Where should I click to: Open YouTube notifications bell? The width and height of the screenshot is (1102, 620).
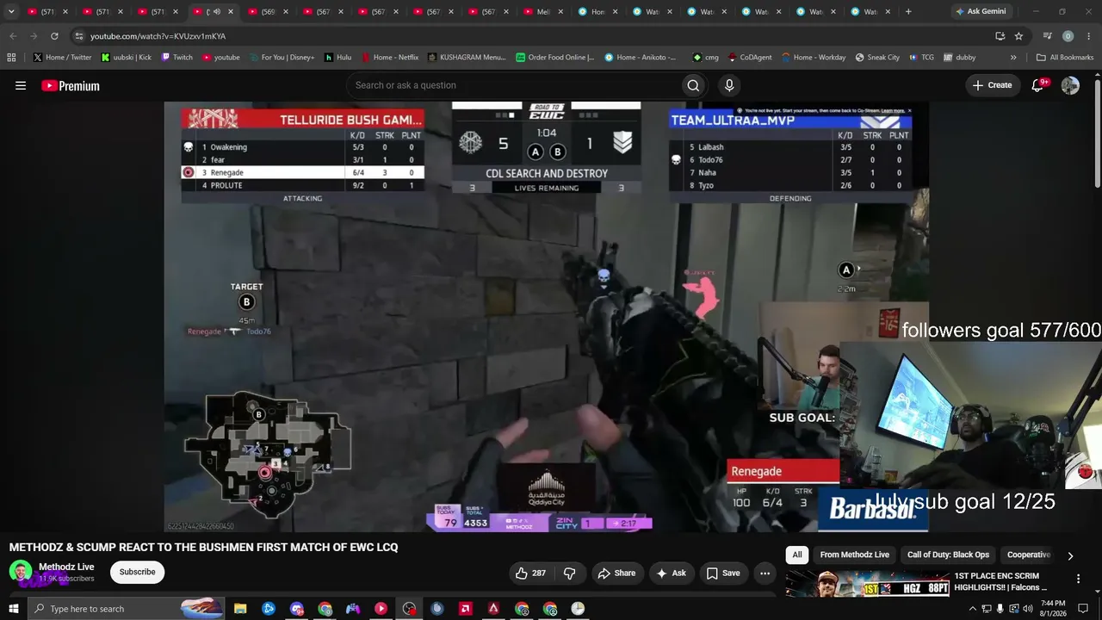click(x=1038, y=85)
